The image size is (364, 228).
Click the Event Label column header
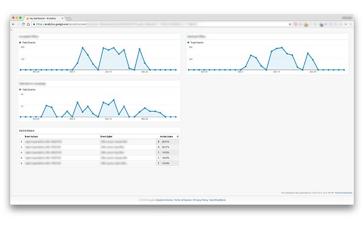click(106, 137)
